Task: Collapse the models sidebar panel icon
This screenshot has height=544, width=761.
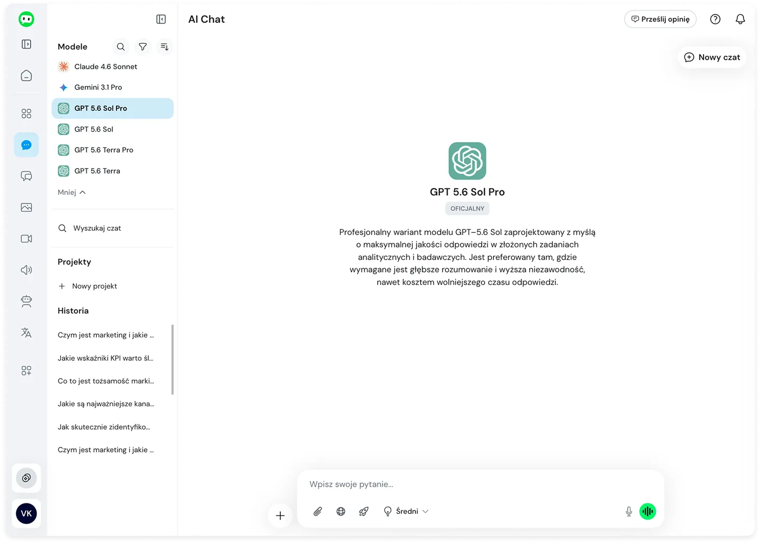Action: point(161,19)
